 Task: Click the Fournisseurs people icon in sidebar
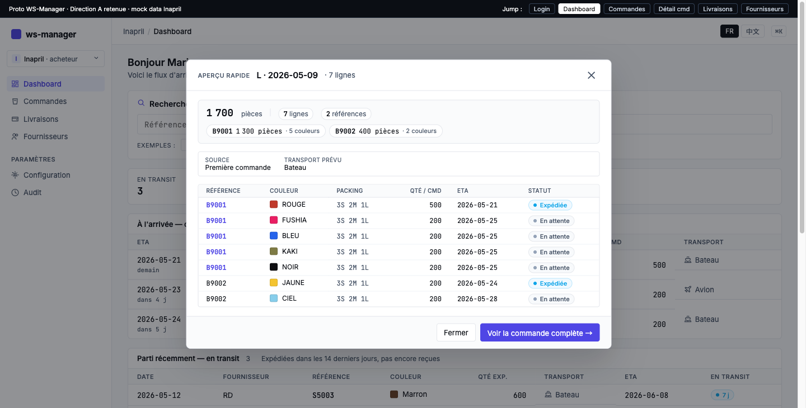[x=15, y=136]
